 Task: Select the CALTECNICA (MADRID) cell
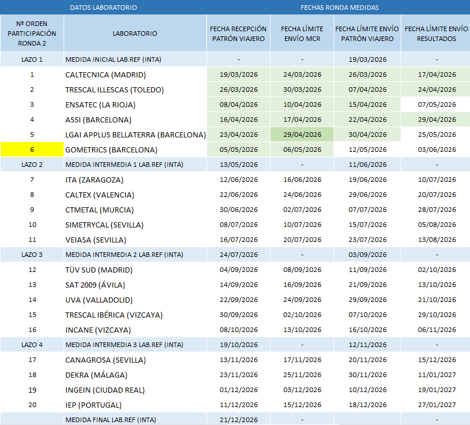tap(135, 74)
